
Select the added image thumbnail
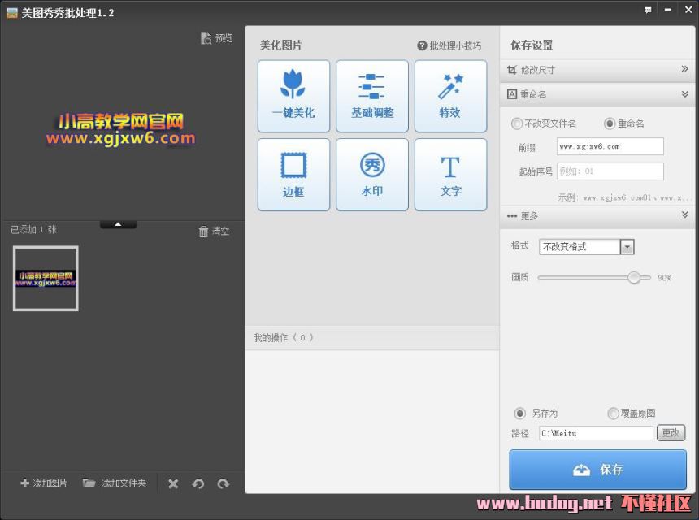pos(46,279)
